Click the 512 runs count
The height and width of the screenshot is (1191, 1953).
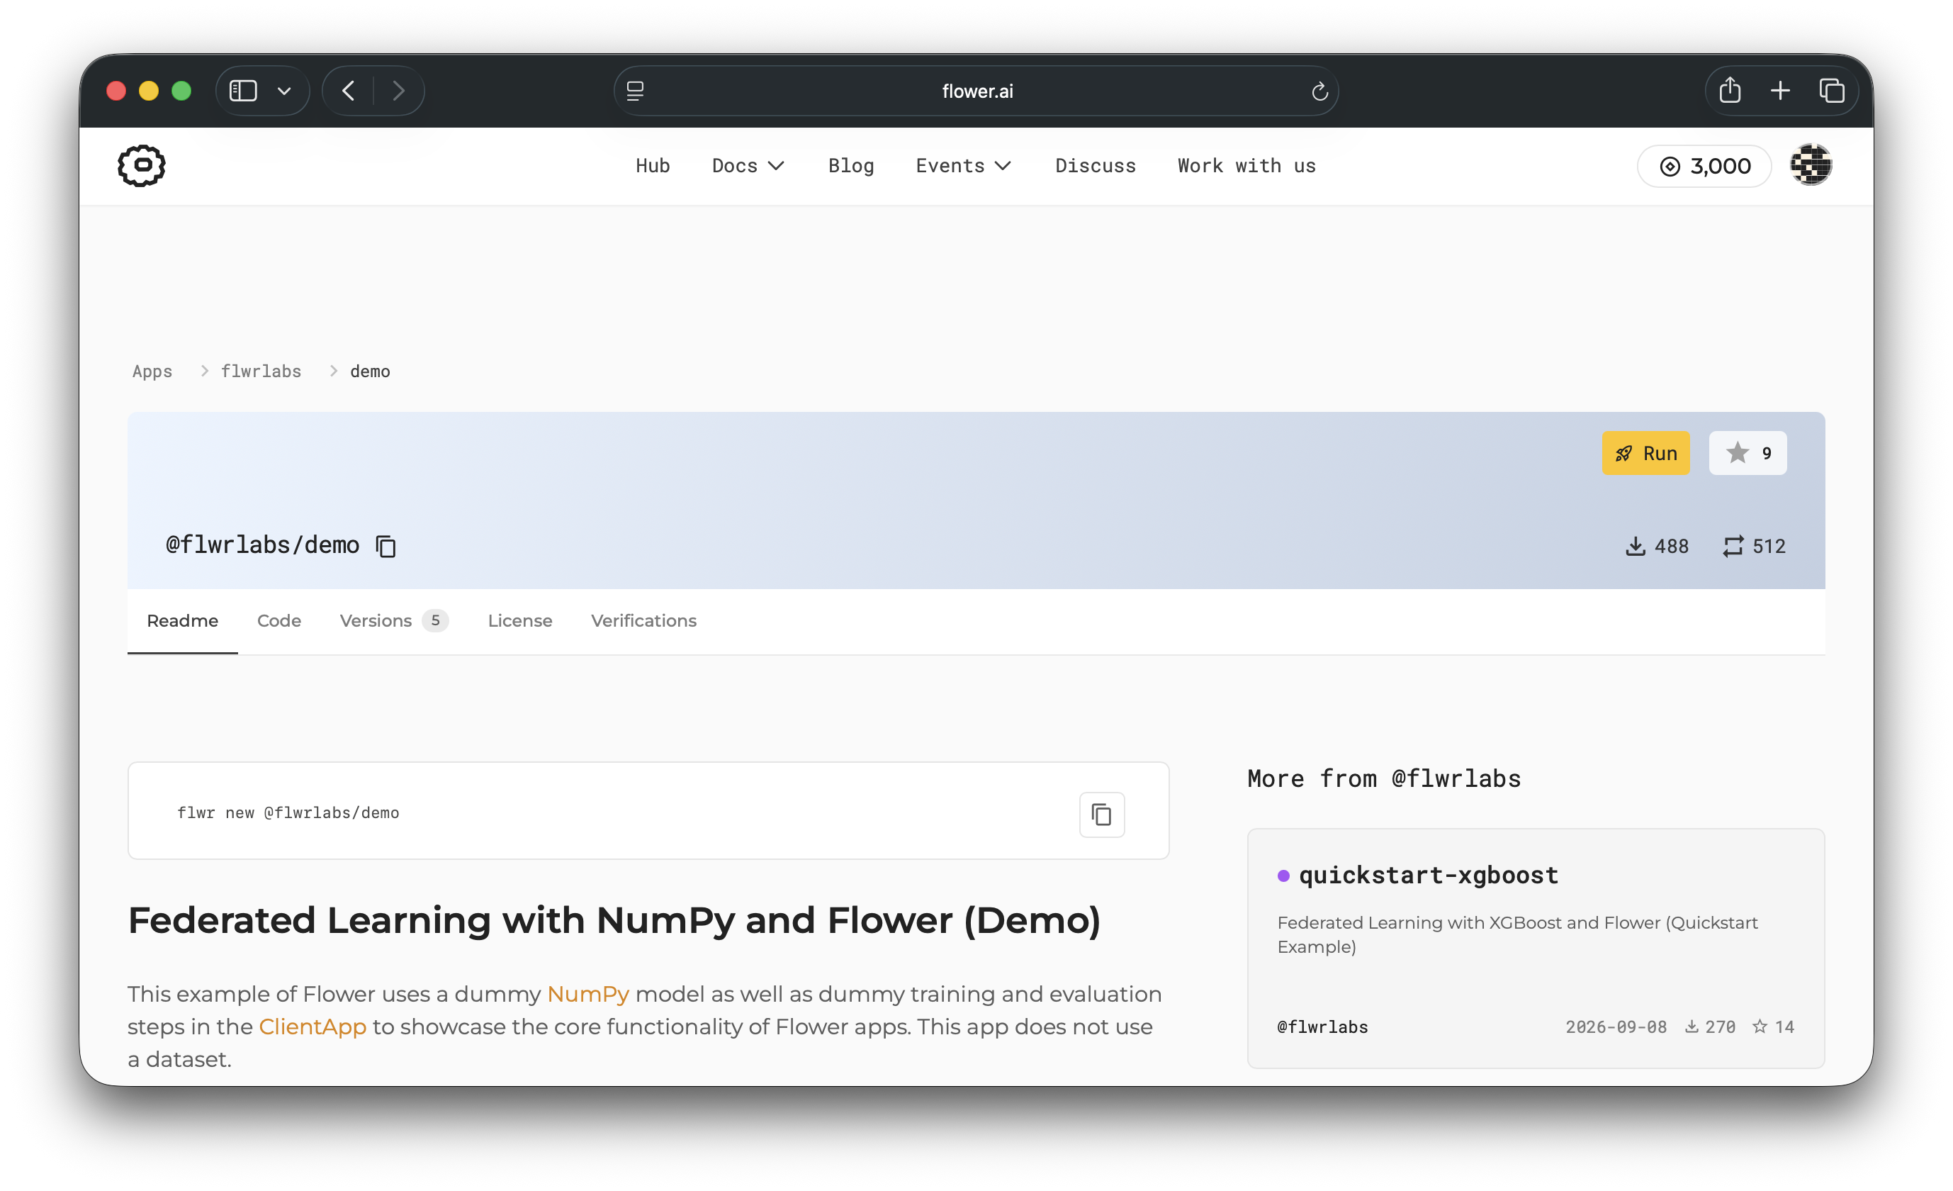pos(1754,547)
